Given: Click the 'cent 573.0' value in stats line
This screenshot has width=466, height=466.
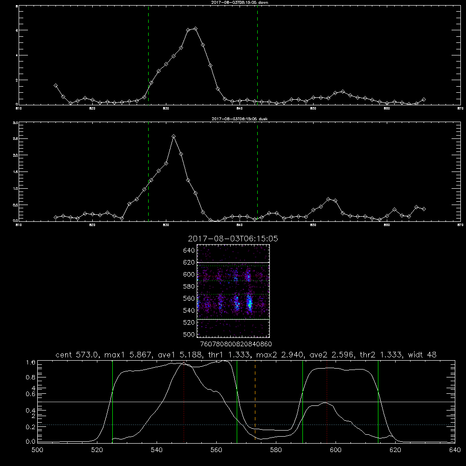Looking at the screenshot, I should 78,355.
